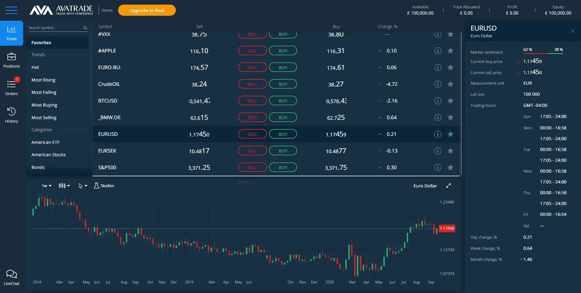Open the Positions briefcase panel
The width and height of the screenshot is (581, 293).
click(11, 61)
